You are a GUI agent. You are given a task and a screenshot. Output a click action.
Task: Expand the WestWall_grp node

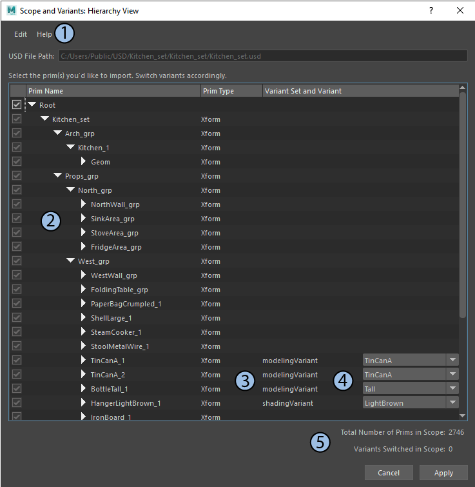(83, 275)
